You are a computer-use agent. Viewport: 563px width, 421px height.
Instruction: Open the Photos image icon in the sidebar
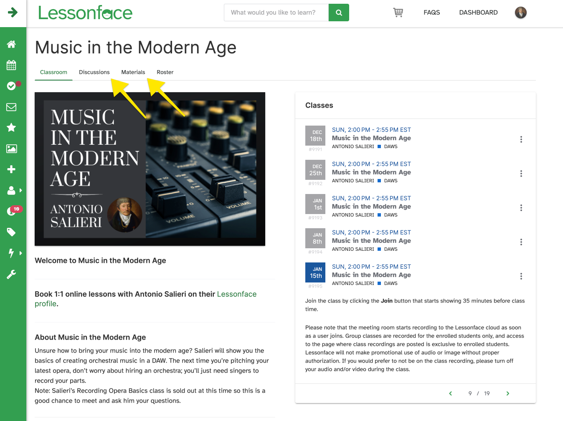[11, 149]
